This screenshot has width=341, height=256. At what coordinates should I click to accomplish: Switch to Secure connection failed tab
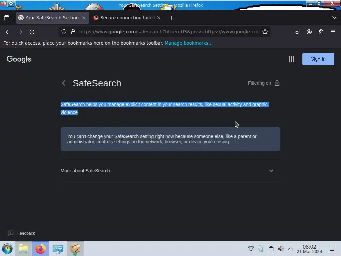[127, 18]
